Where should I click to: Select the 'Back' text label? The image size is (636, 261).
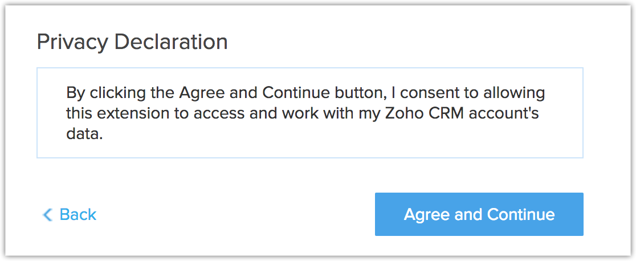click(x=78, y=214)
